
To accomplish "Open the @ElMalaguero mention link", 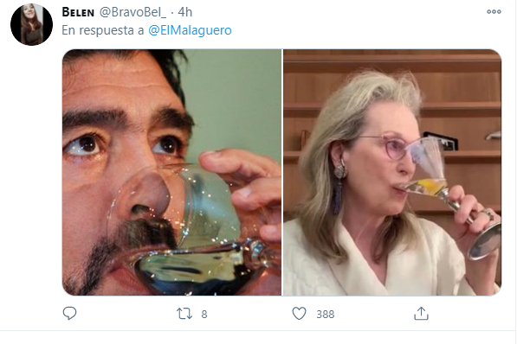I will (190, 30).
